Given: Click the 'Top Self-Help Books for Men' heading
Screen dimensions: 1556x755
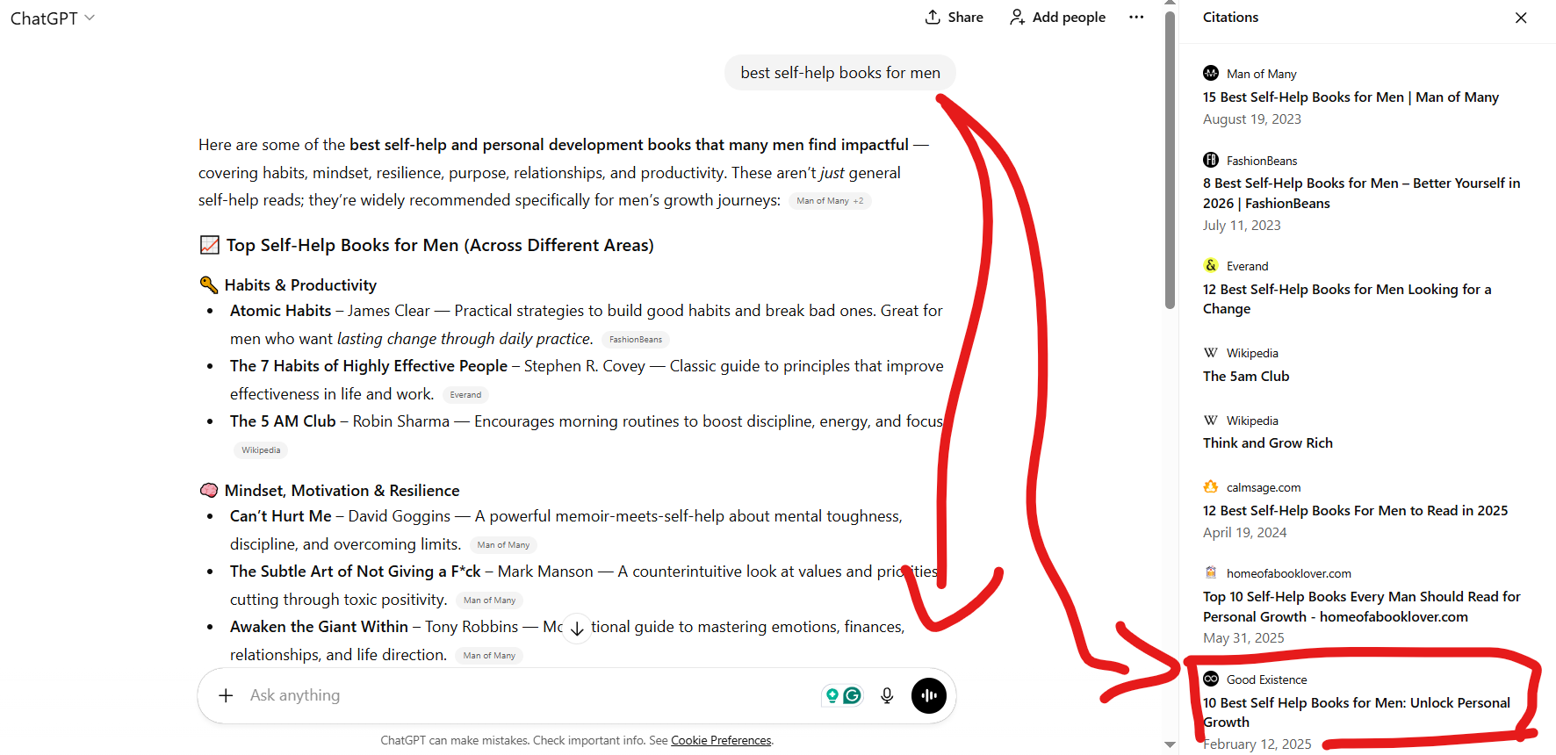Looking at the screenshot, I should [x=440, y=246].
